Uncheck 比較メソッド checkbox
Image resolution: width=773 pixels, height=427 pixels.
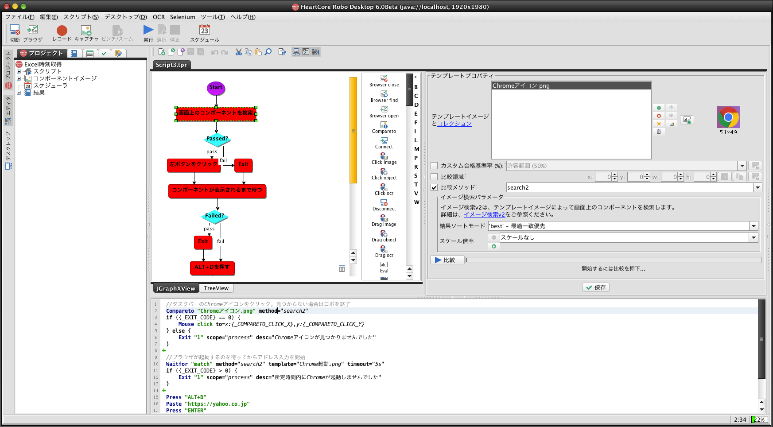[x=435, y=187]
